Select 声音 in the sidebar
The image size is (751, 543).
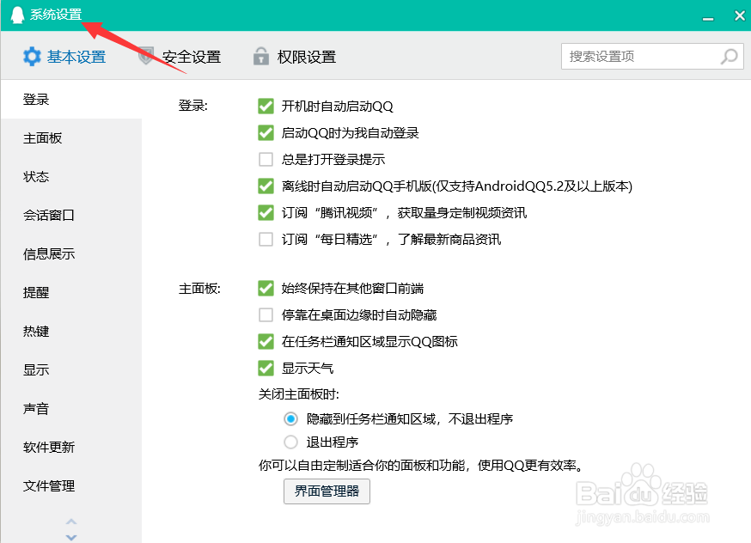[x=71, y=408]
